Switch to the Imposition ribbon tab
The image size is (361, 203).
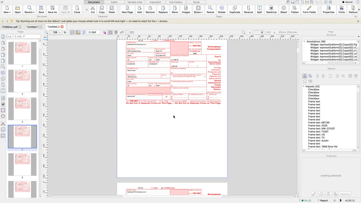tap(155, 2)
